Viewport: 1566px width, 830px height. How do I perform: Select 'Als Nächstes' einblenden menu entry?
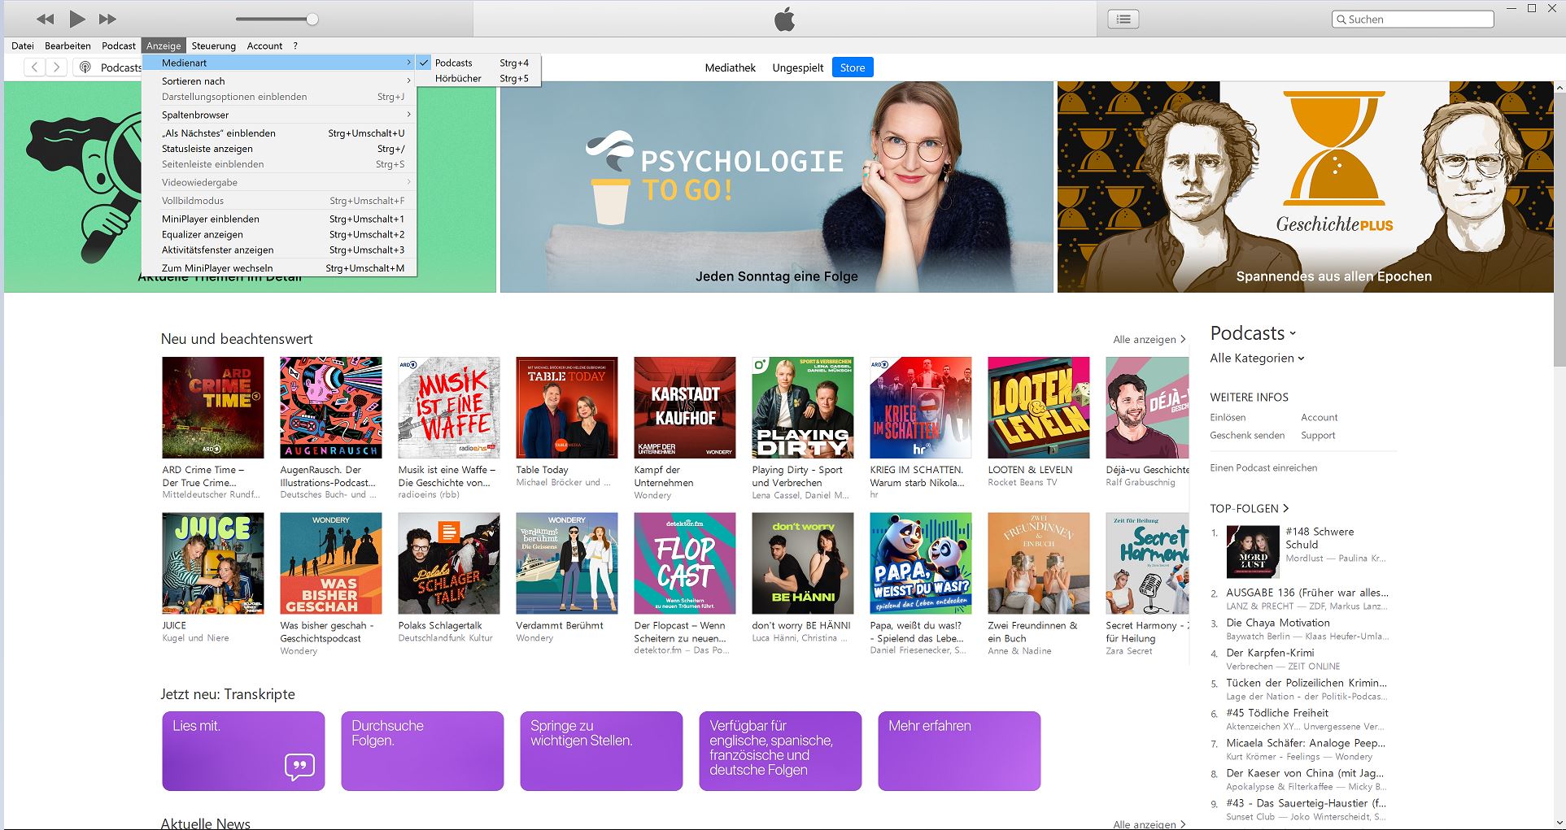(x=279, y=133)
